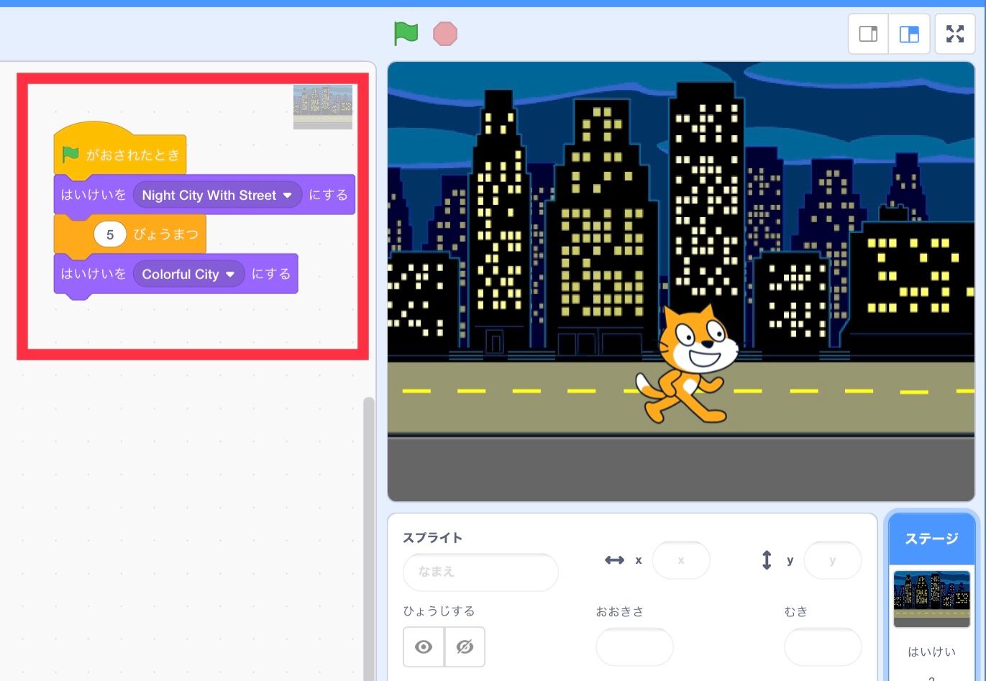Click the ステージ panel header
Viewport: 986px width, 681px height.
point(931,539)
